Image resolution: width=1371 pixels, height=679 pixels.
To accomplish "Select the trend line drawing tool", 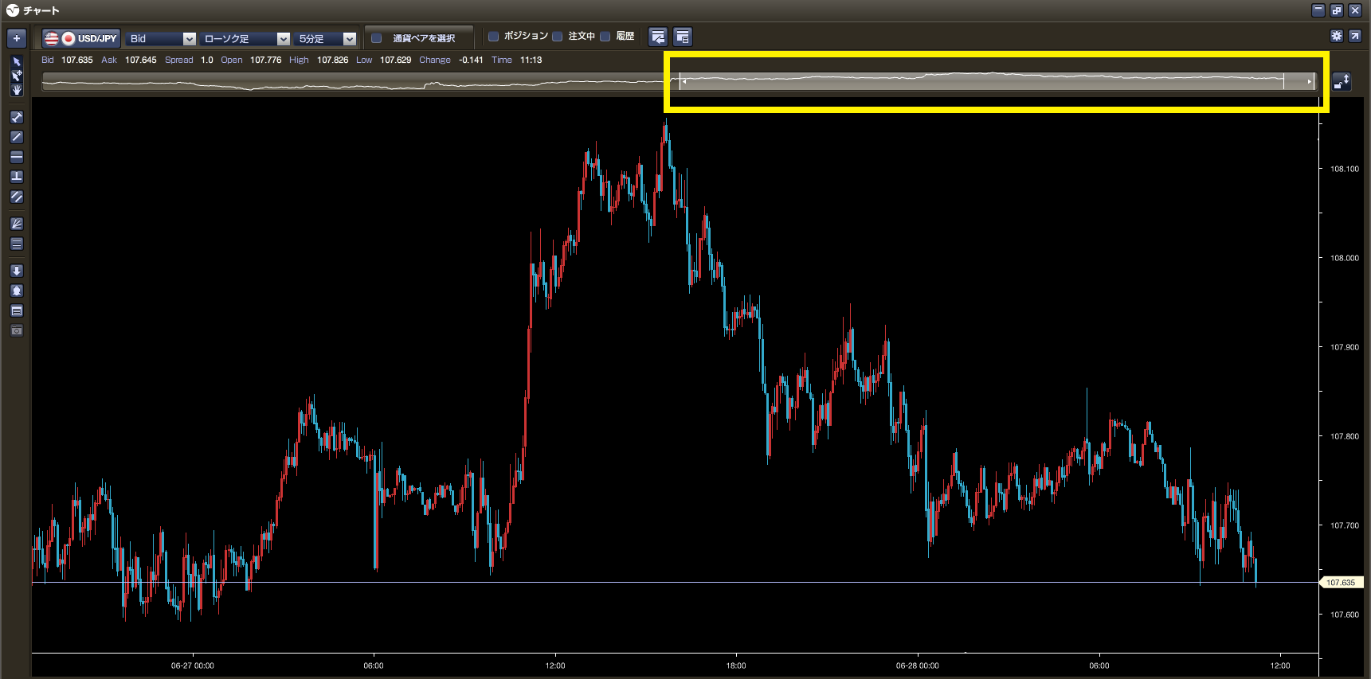I will pos(17,137).
